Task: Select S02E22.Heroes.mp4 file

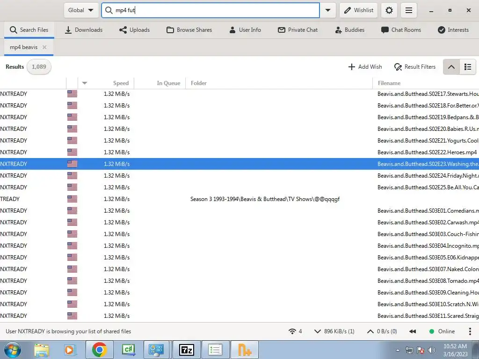Action: click(x=239, y=152)
